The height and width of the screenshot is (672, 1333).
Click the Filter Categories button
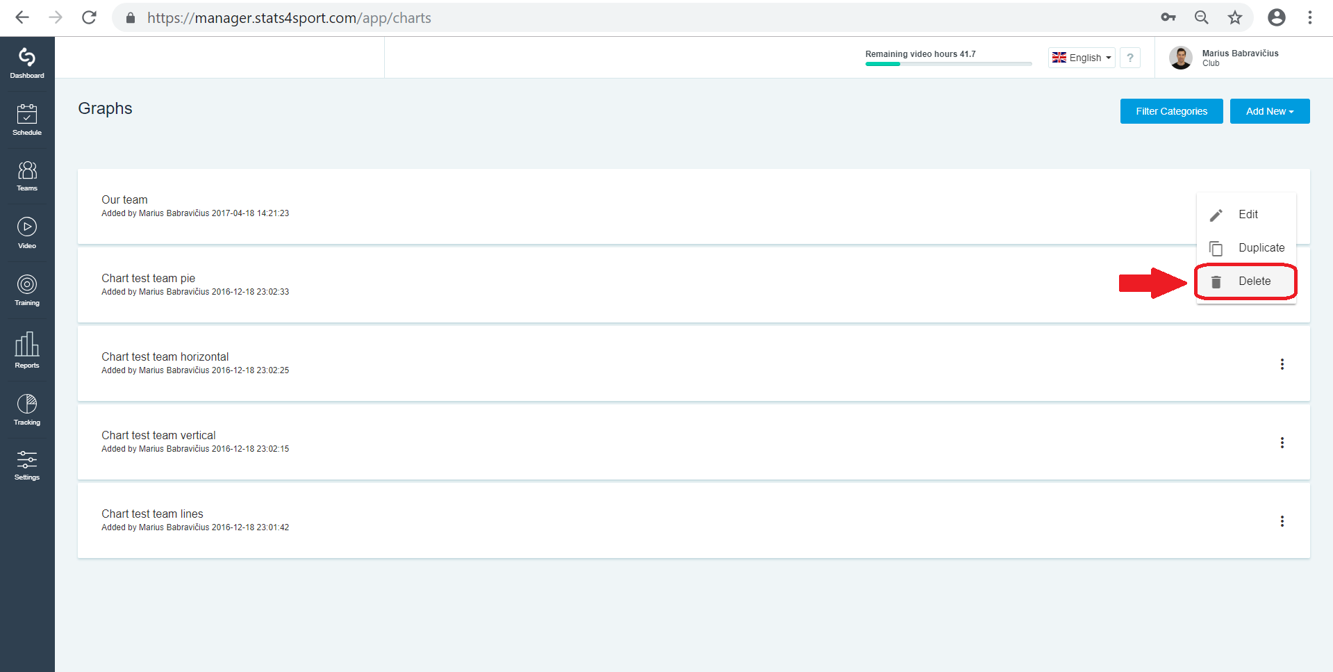pyautogui.click(x=1171, y=111)
